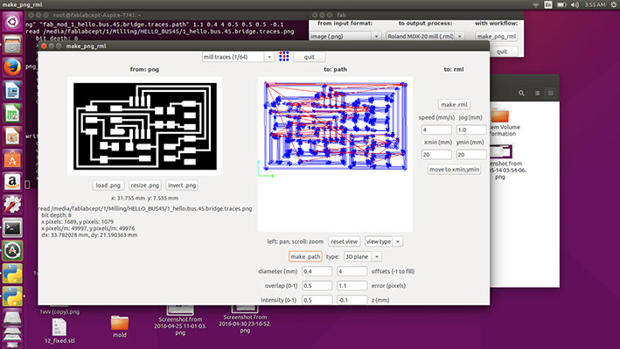Open the 3D plane type dropdown
The width and height of the screenshot is (620, 349).
click(x=363, y=257)
